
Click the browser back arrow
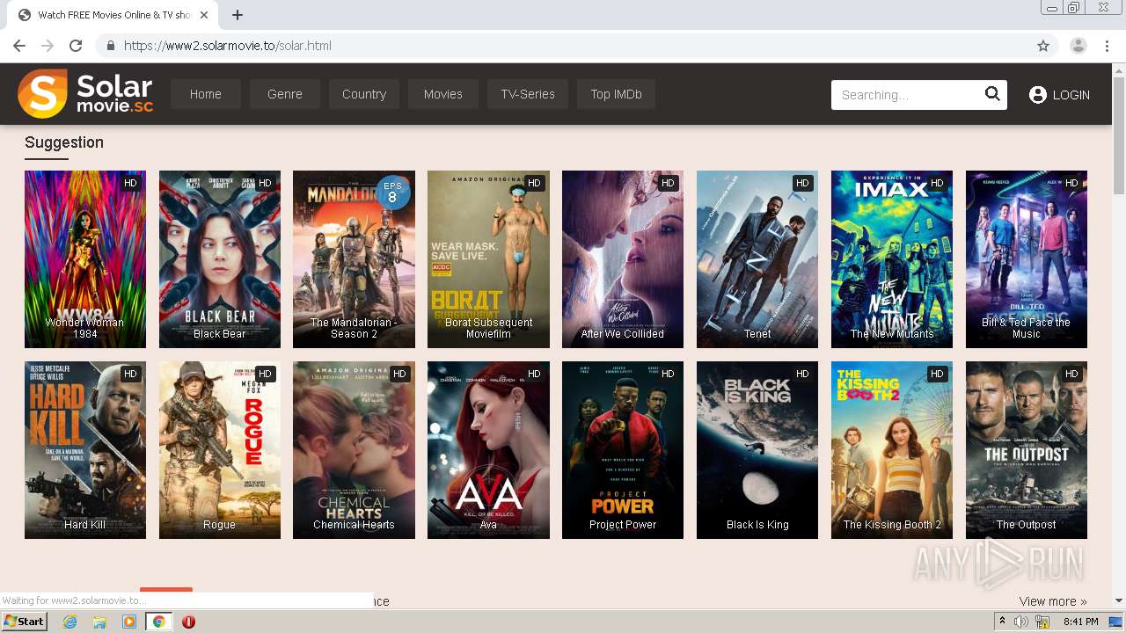[x=19, y=46]
